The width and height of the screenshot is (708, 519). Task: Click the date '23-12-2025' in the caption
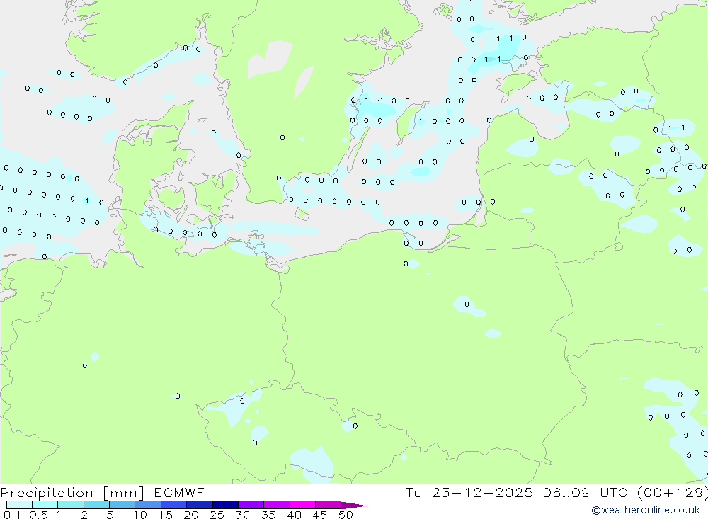click(482, 492)
